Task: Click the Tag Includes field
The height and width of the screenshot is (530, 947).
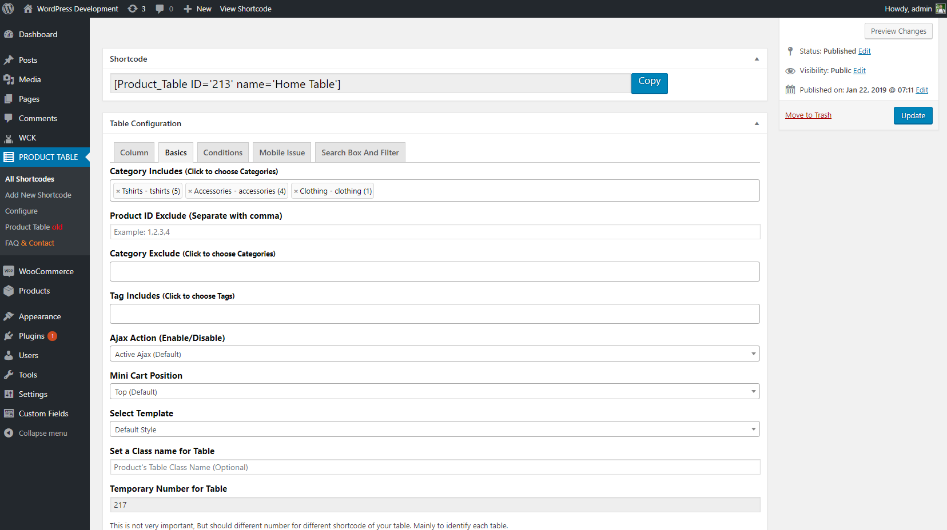Action: (x=435, y=314)
